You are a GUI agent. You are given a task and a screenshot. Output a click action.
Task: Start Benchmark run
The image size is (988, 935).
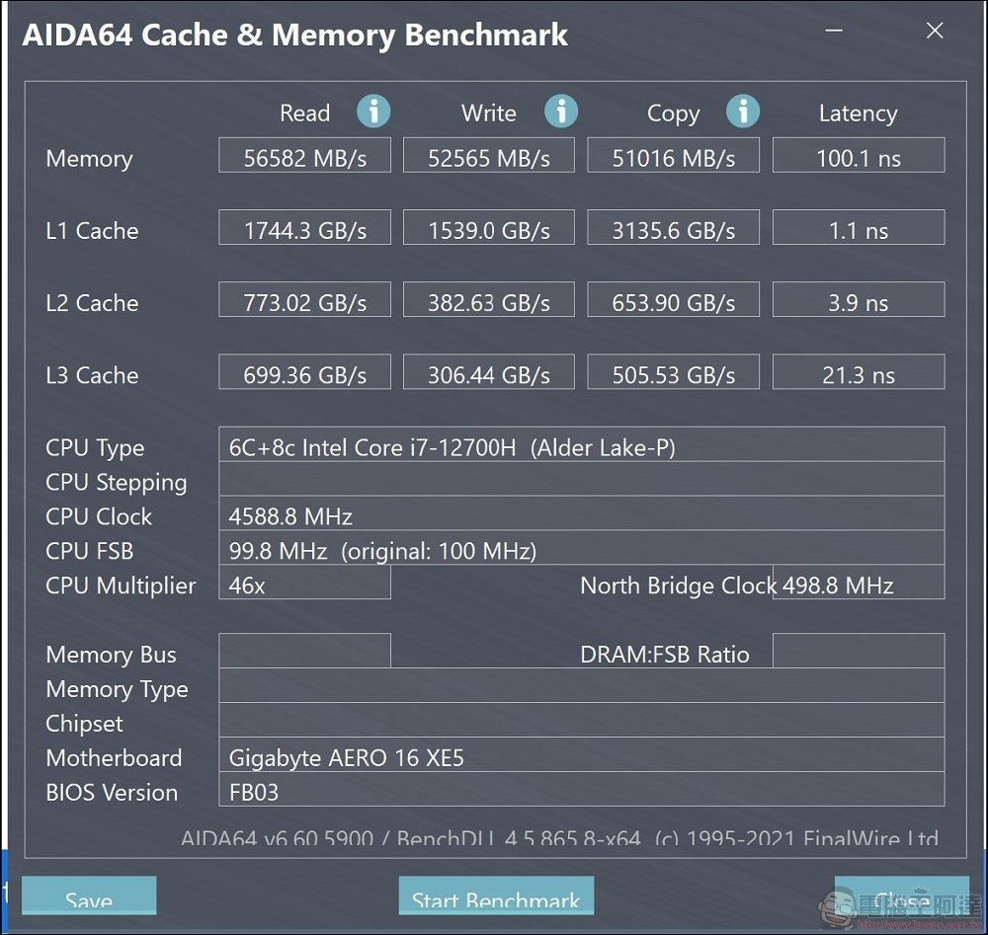[496, 896]
